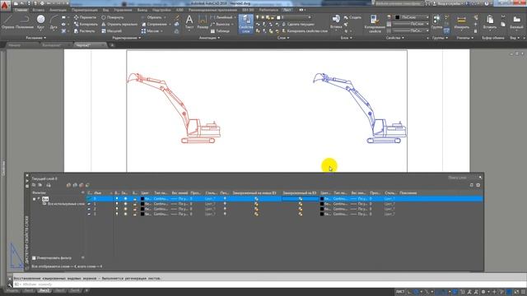The height and width of the screenshot is (296, 527).
Task: Open the Лист ribbon tab
Action: tap(287, 10)
